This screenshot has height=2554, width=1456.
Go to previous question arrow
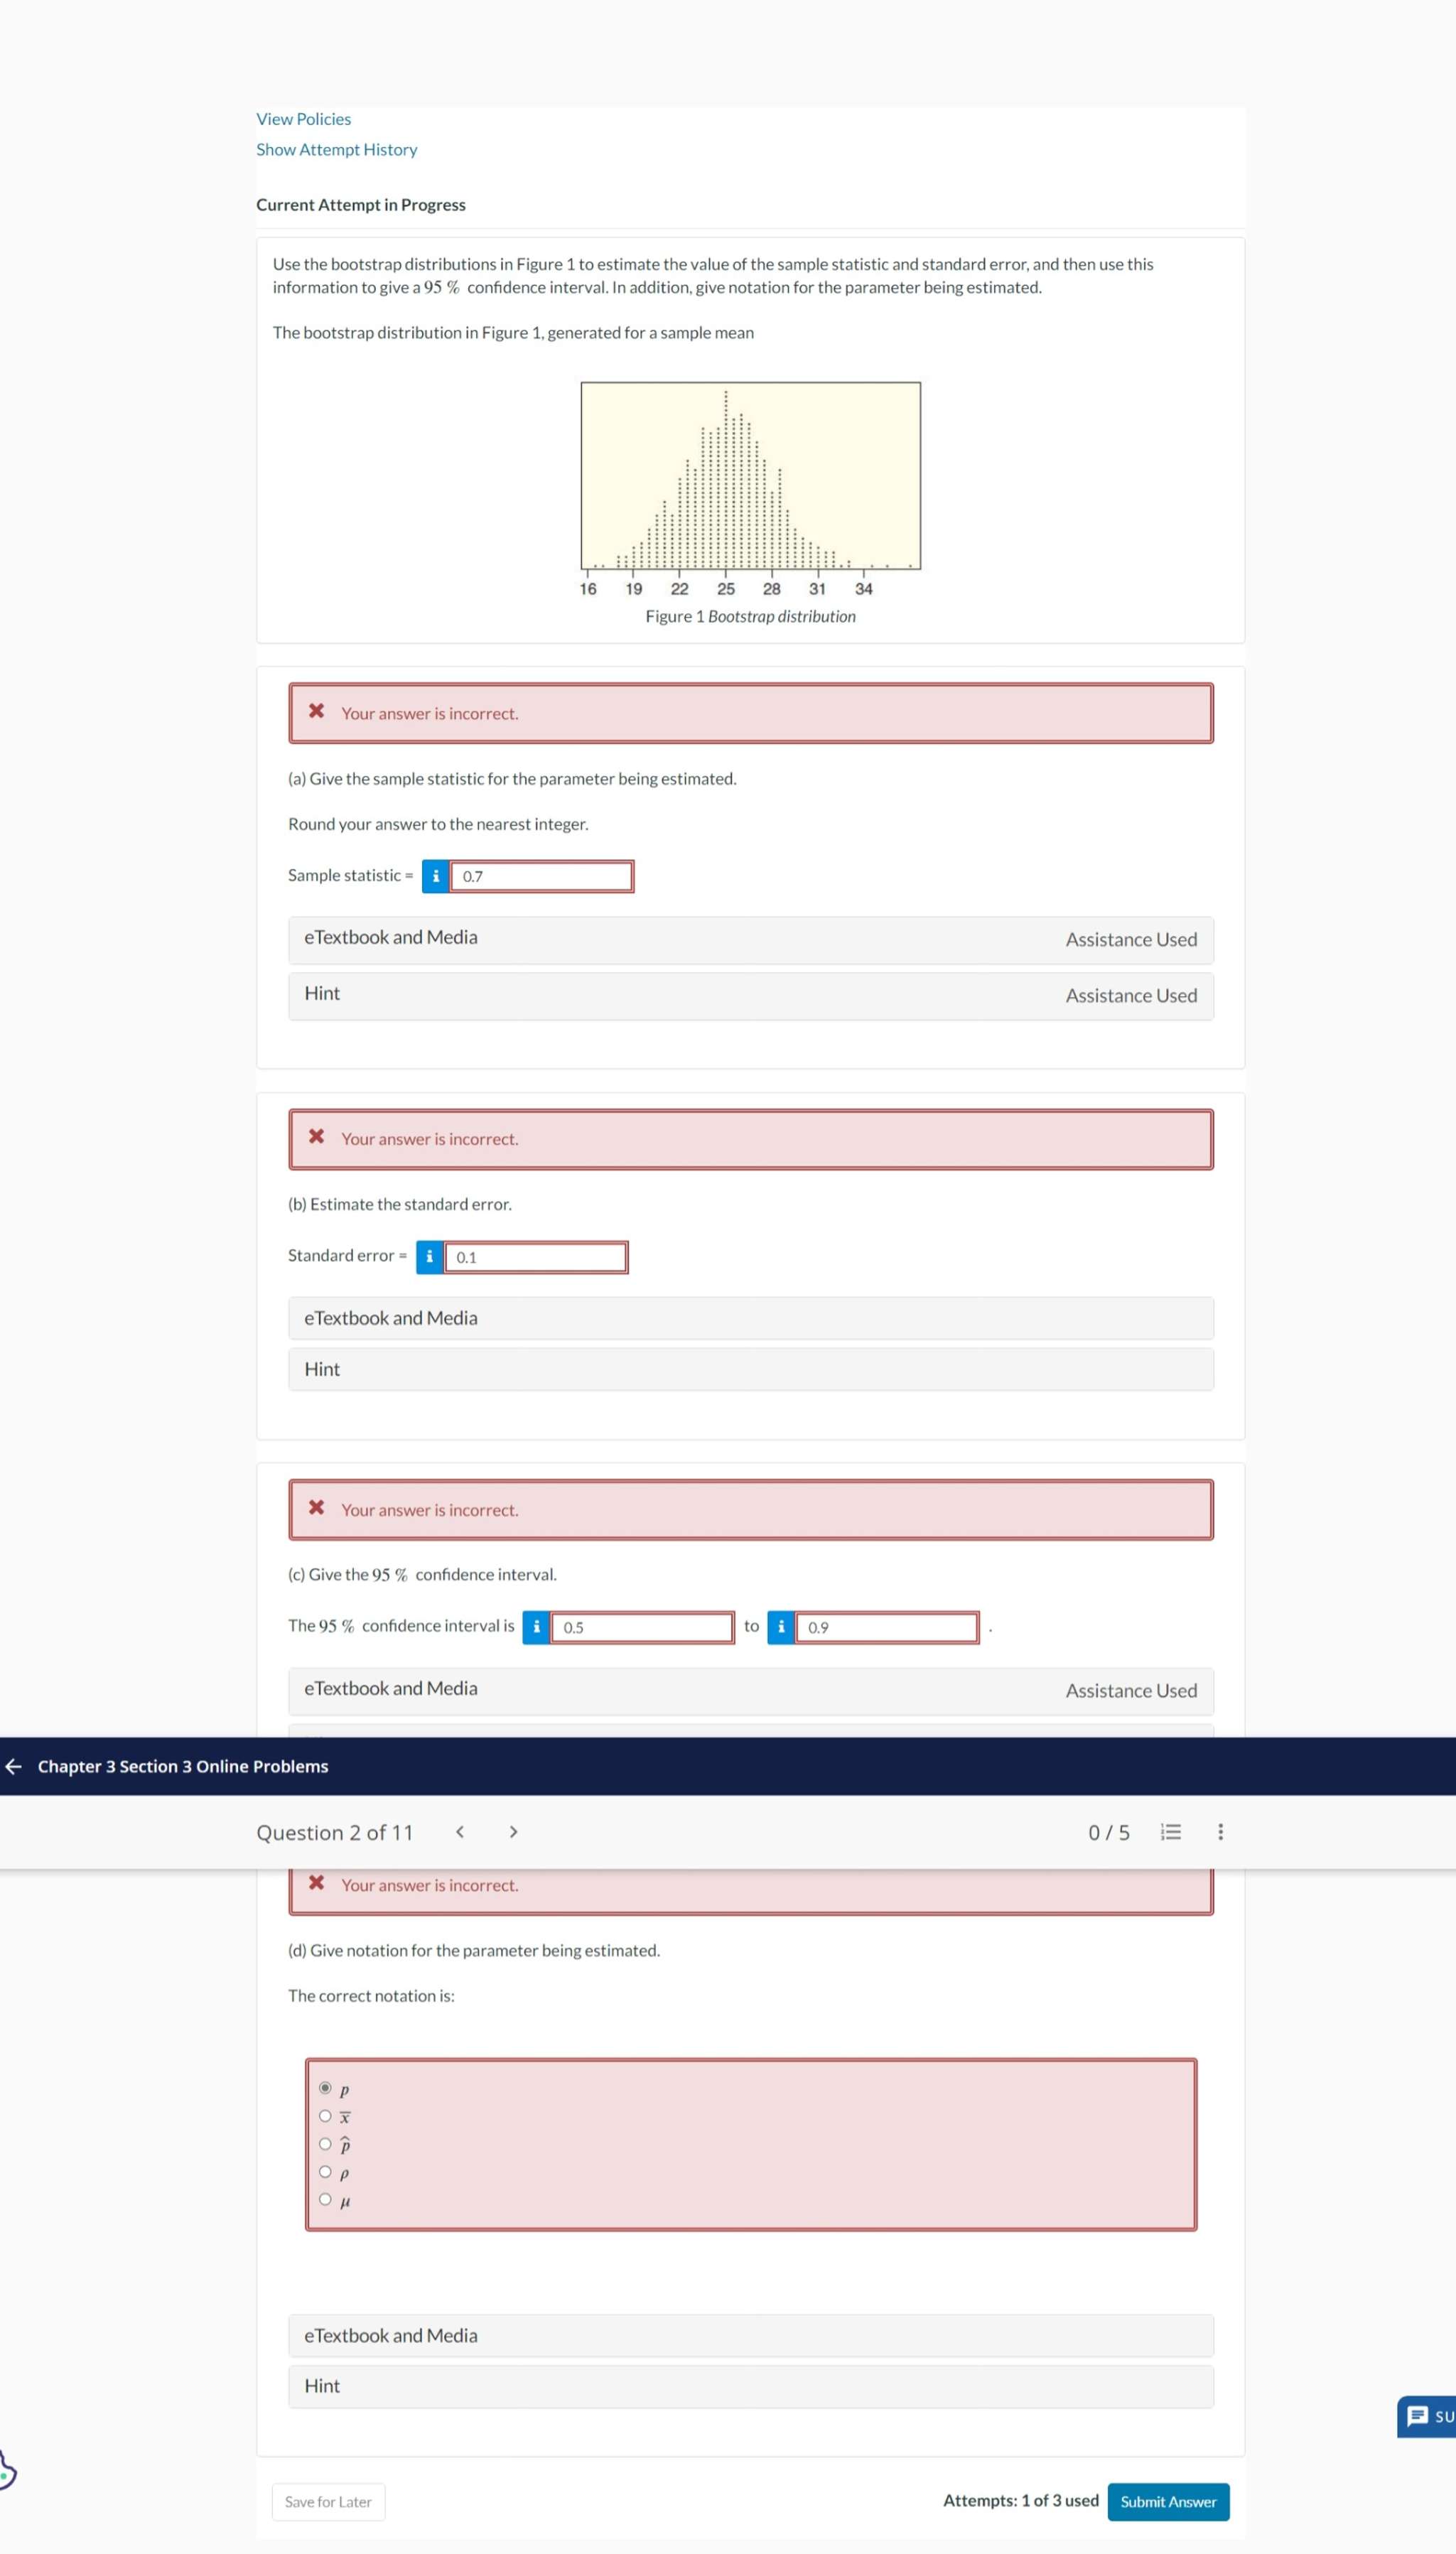coord(459,1832)
